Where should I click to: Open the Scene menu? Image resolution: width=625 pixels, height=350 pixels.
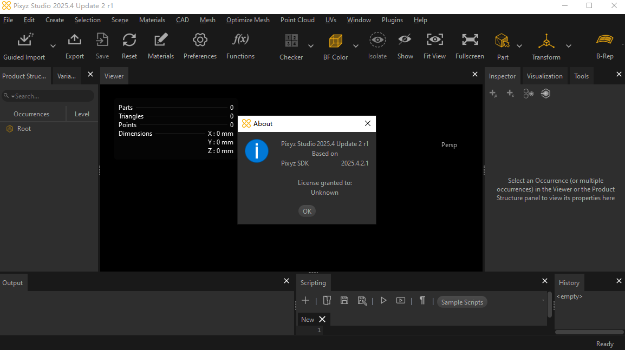pos(120,20)
